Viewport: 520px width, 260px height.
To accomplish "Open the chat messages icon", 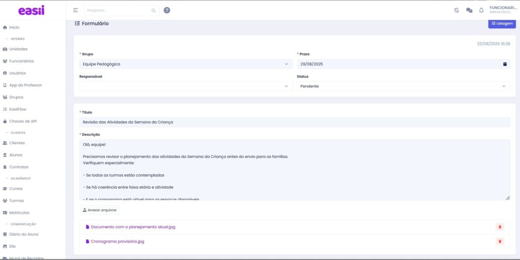I will [x=469, y=10].
